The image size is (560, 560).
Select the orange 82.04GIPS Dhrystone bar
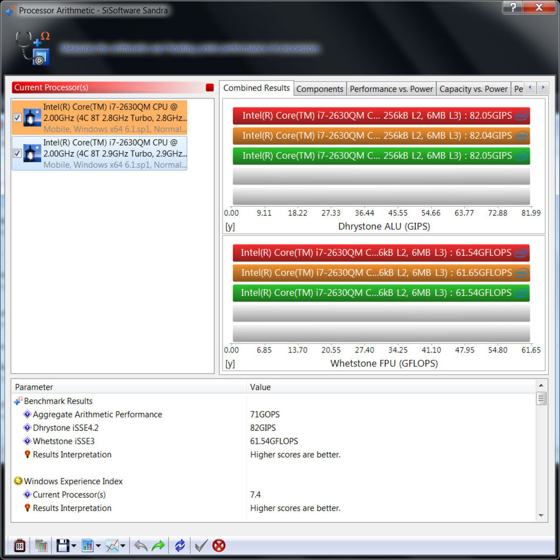coord(381,136)
